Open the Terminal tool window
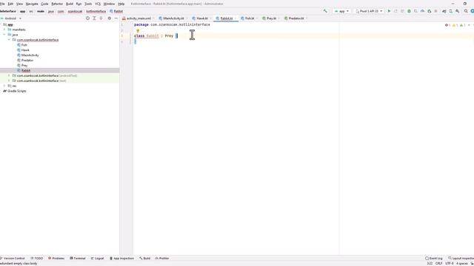 click(78, 258)
